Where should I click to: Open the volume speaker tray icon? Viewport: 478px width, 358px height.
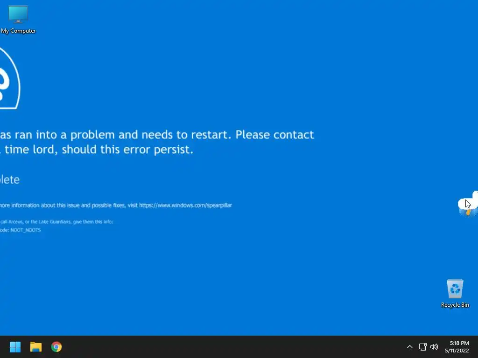click(434, 347)
